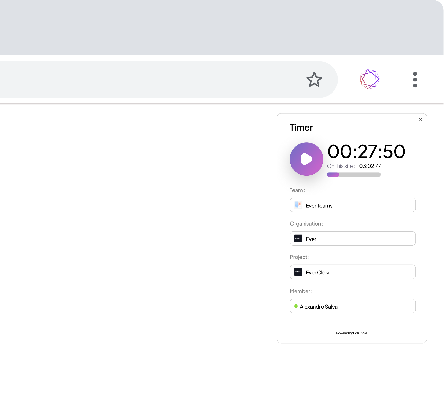Click the Ever Teams team avatar icon
Viewport: 444px width, 407px height.
click(x=298, y=205)
